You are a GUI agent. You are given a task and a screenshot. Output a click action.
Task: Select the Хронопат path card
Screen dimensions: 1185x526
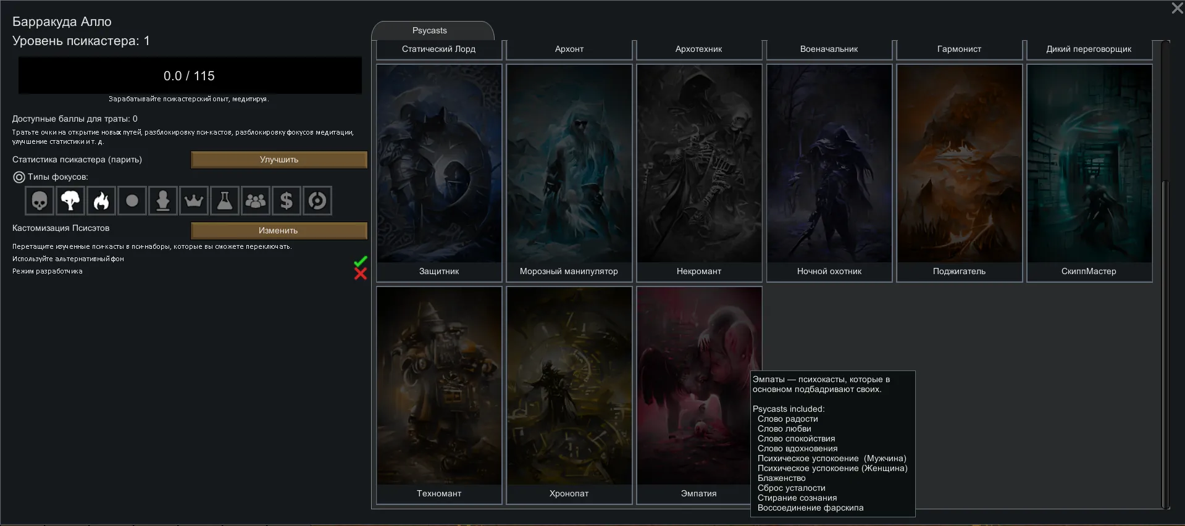pos(569,395)
